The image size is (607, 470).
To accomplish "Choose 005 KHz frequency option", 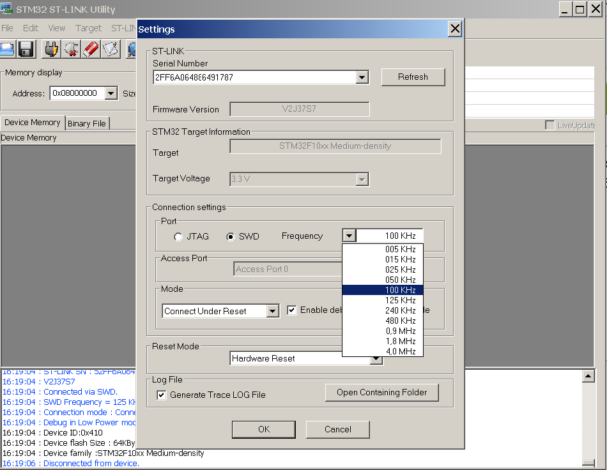I will (383, 249).
